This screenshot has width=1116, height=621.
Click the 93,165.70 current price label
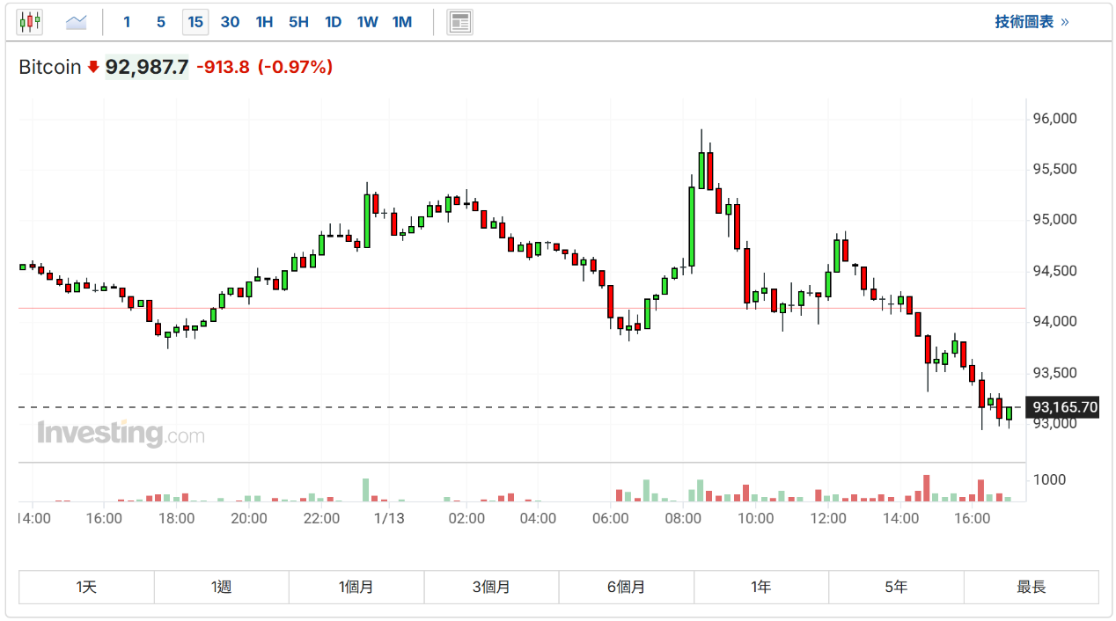coord(1065,407)
